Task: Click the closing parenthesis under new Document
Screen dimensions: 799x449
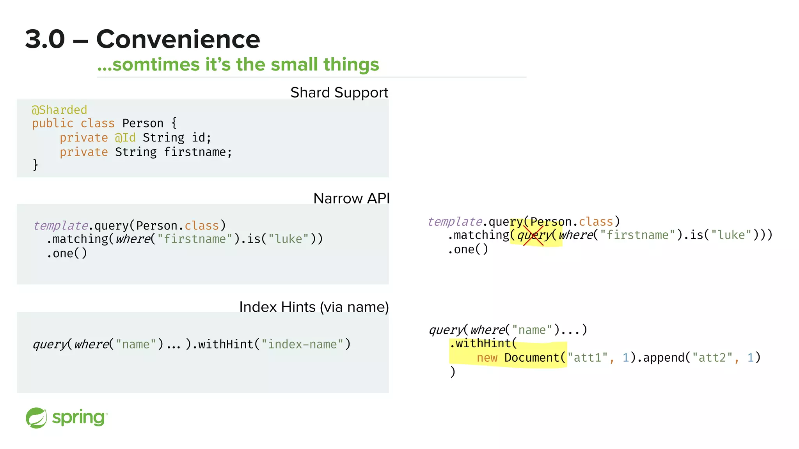Action: click(x=453, y=372)
